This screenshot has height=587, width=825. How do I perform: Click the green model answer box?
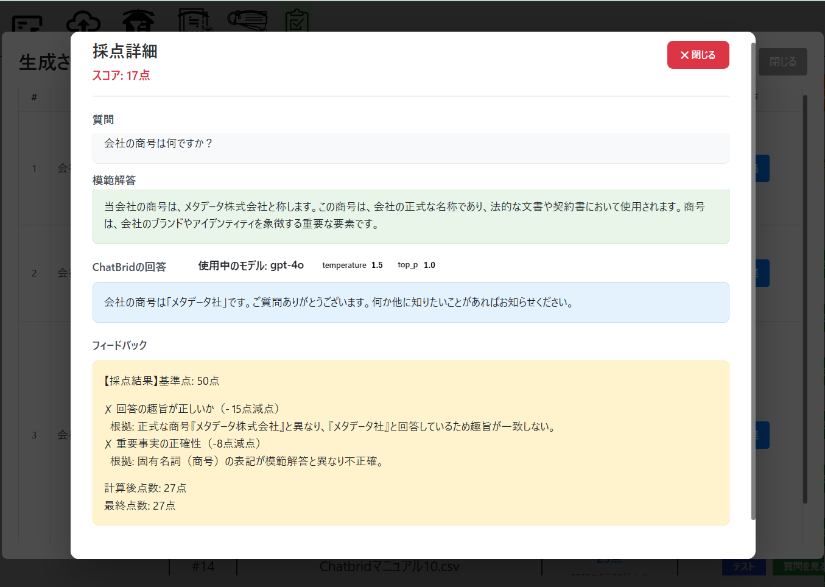pos(410,216)
